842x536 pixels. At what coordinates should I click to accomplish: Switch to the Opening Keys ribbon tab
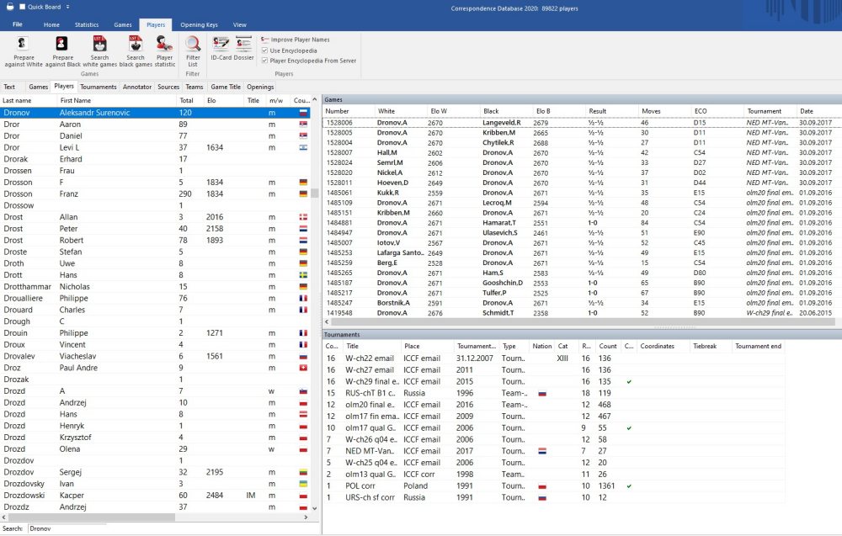point(200,25)
